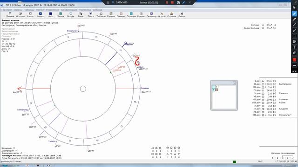Select the cursor pointer annotation tool
This screenshot has width=298, height=167.
click(x=294, y=7)
